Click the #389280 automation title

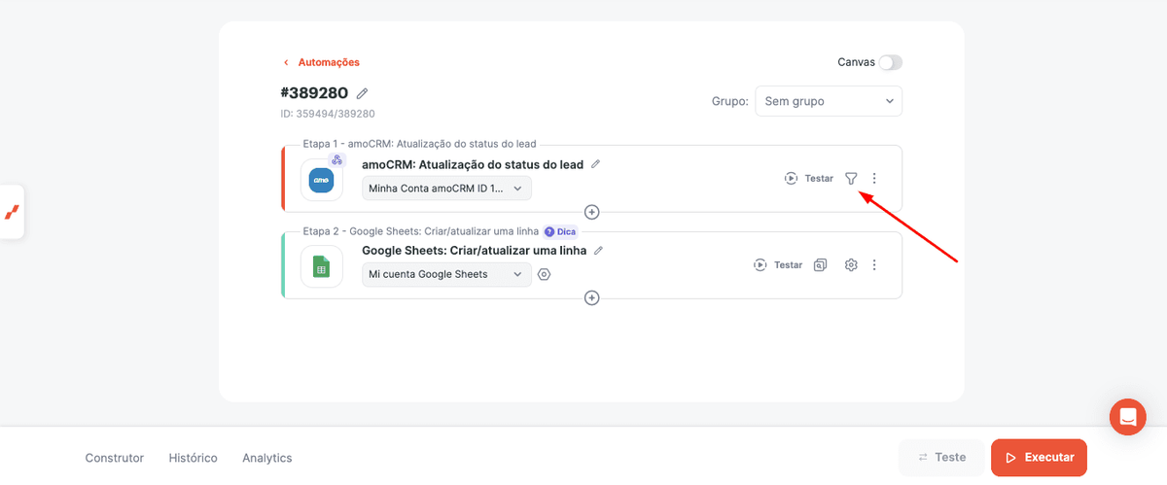point(314,93)
